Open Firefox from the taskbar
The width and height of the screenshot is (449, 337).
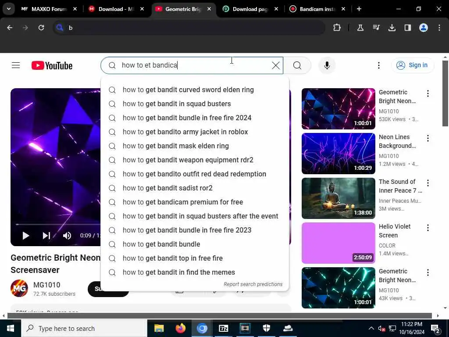coord(180,328)
